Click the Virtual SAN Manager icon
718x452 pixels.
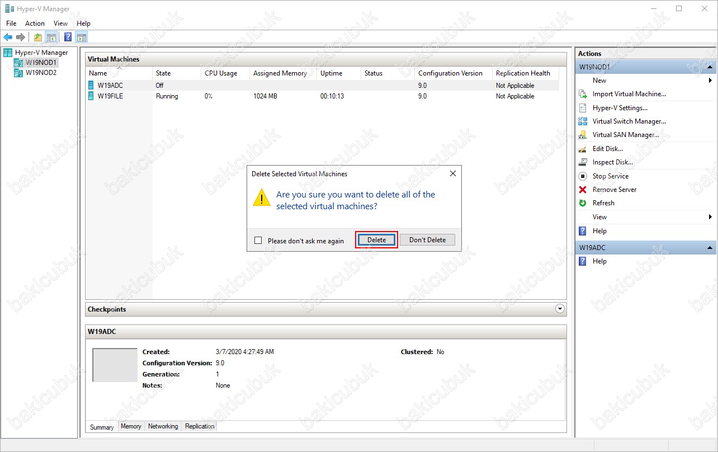point(583,135)
